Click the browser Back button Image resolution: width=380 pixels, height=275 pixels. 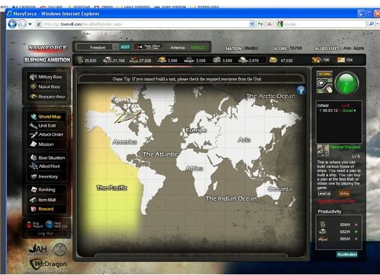(x=13, y=24)
